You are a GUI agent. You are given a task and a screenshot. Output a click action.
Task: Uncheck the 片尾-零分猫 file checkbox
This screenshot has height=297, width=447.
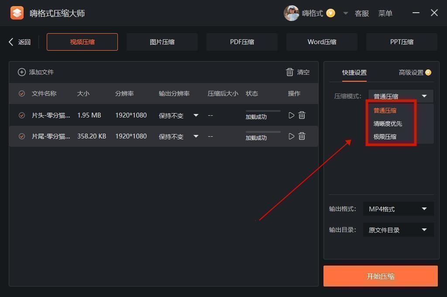point(22,136)
